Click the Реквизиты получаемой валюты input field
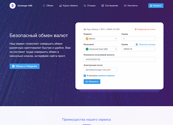 point(119,59)
